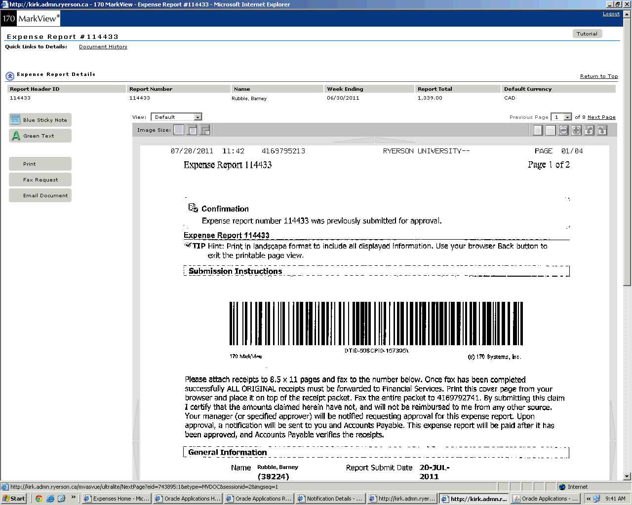This screenshot has width=632, height=505.
Task: Go to Next Page link
Action: pos(601,117)
